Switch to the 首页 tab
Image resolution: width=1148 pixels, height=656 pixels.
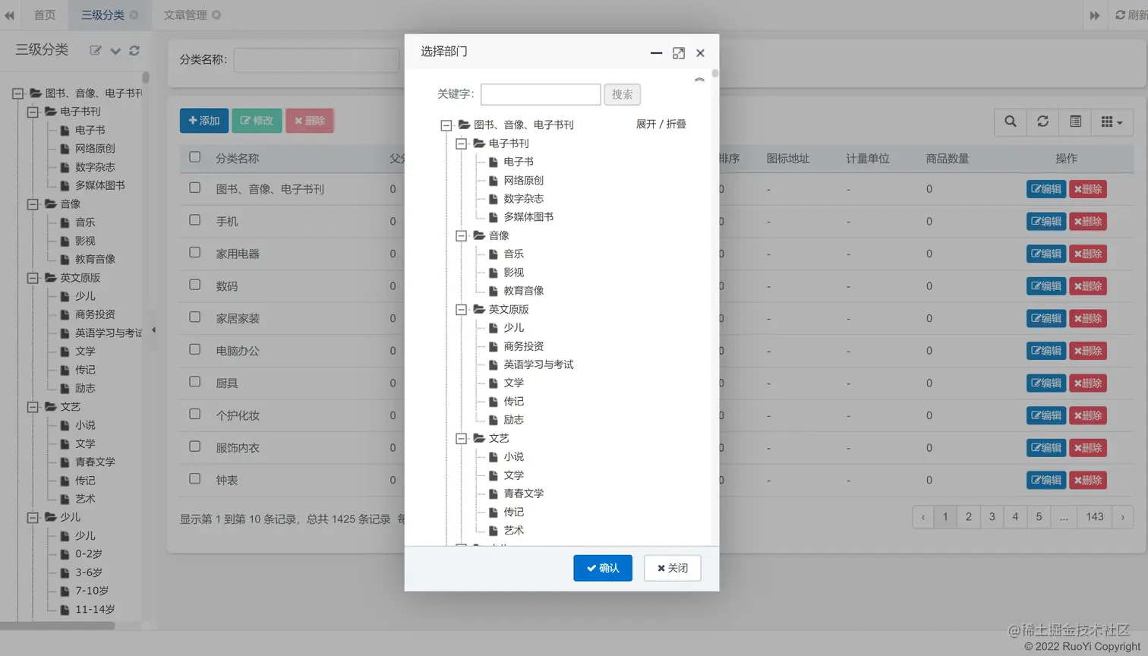45,15
